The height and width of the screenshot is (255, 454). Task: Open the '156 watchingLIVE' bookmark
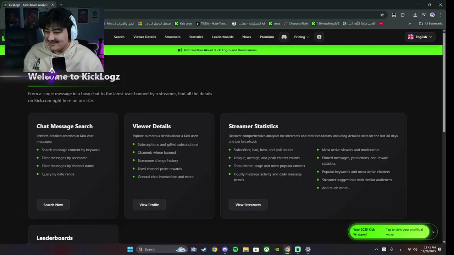click(x=325, y=24)
